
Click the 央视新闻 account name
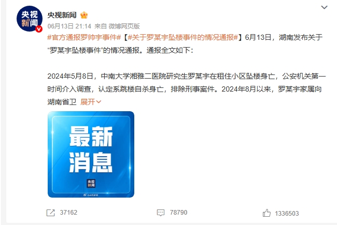pos(62,15)
